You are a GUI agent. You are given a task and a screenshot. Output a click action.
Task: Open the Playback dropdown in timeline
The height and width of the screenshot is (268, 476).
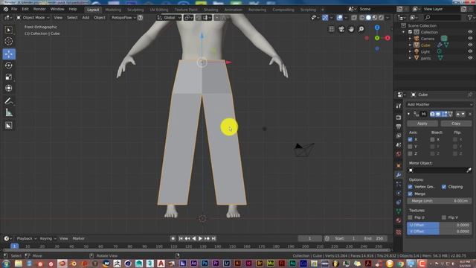point(27,238)
